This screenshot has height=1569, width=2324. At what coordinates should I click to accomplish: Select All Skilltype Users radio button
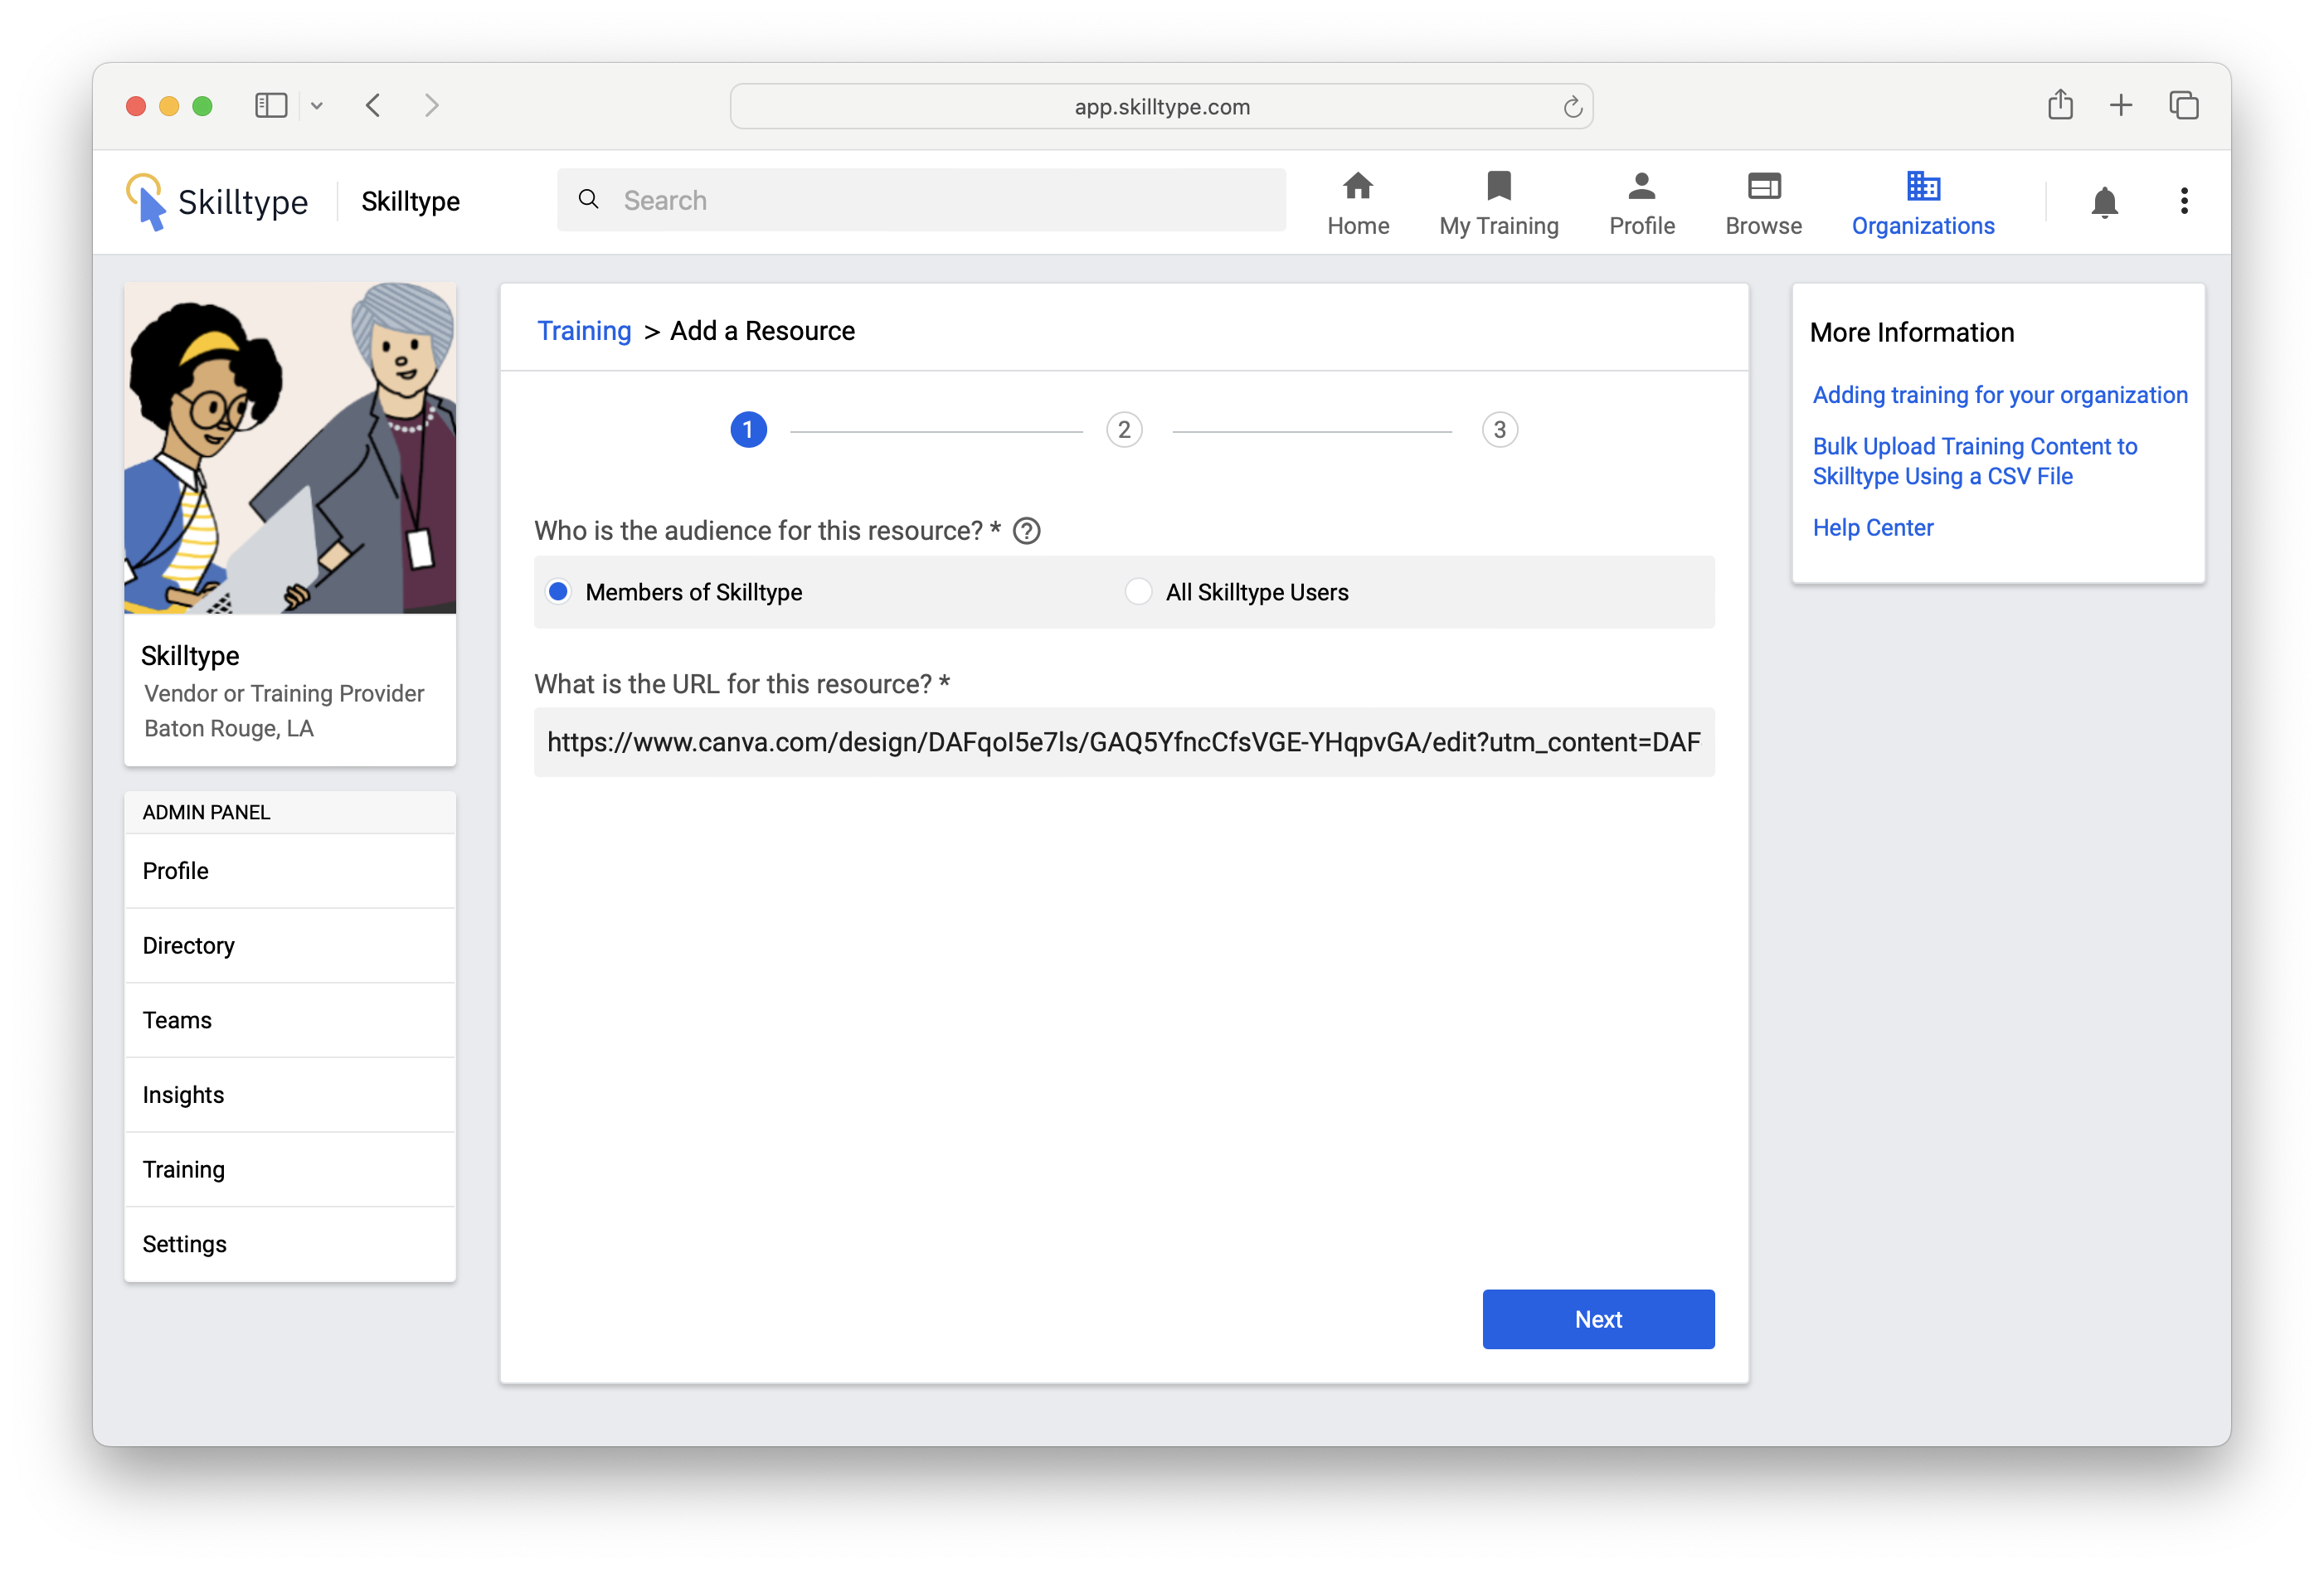(1138, 592)
